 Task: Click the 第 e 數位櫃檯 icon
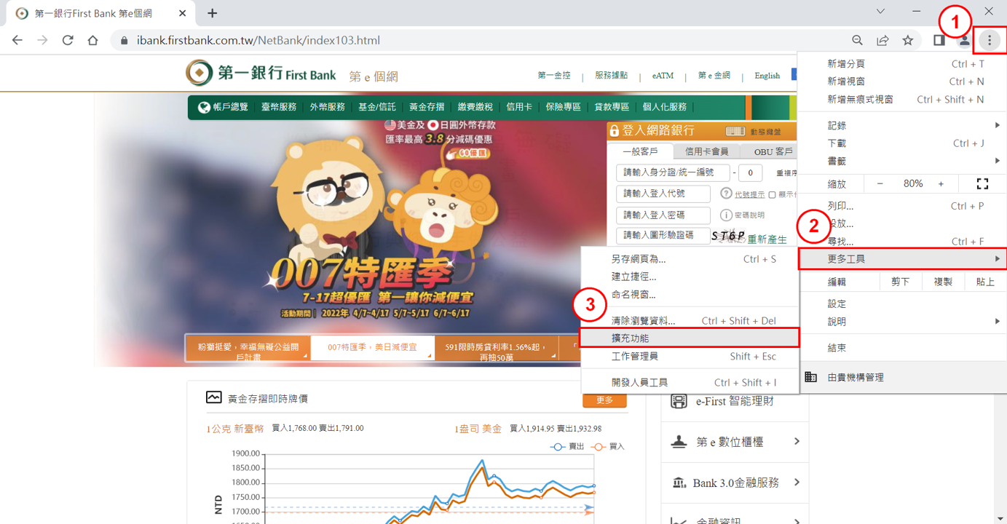679,442
